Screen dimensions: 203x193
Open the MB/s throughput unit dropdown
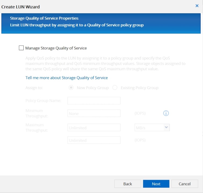(152, 128)
